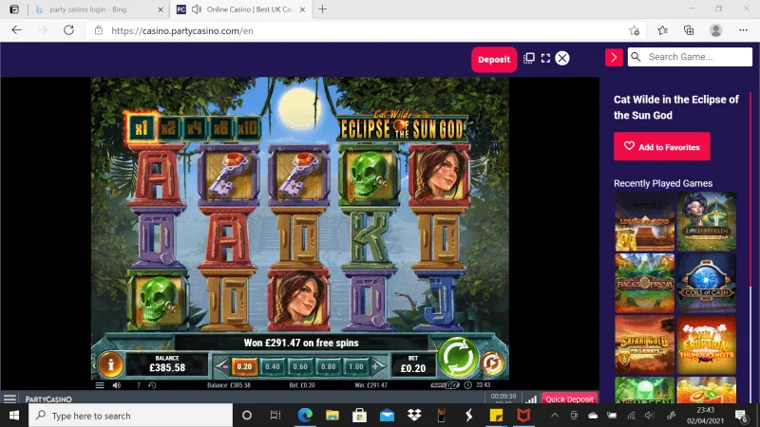Add this page to favorites star
This screenshot has height=427, width=760.
[x=634, y=30]
